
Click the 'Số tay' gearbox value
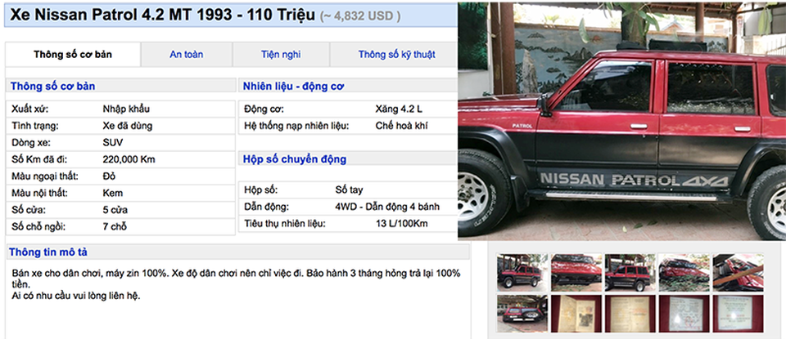coord(349,190)
